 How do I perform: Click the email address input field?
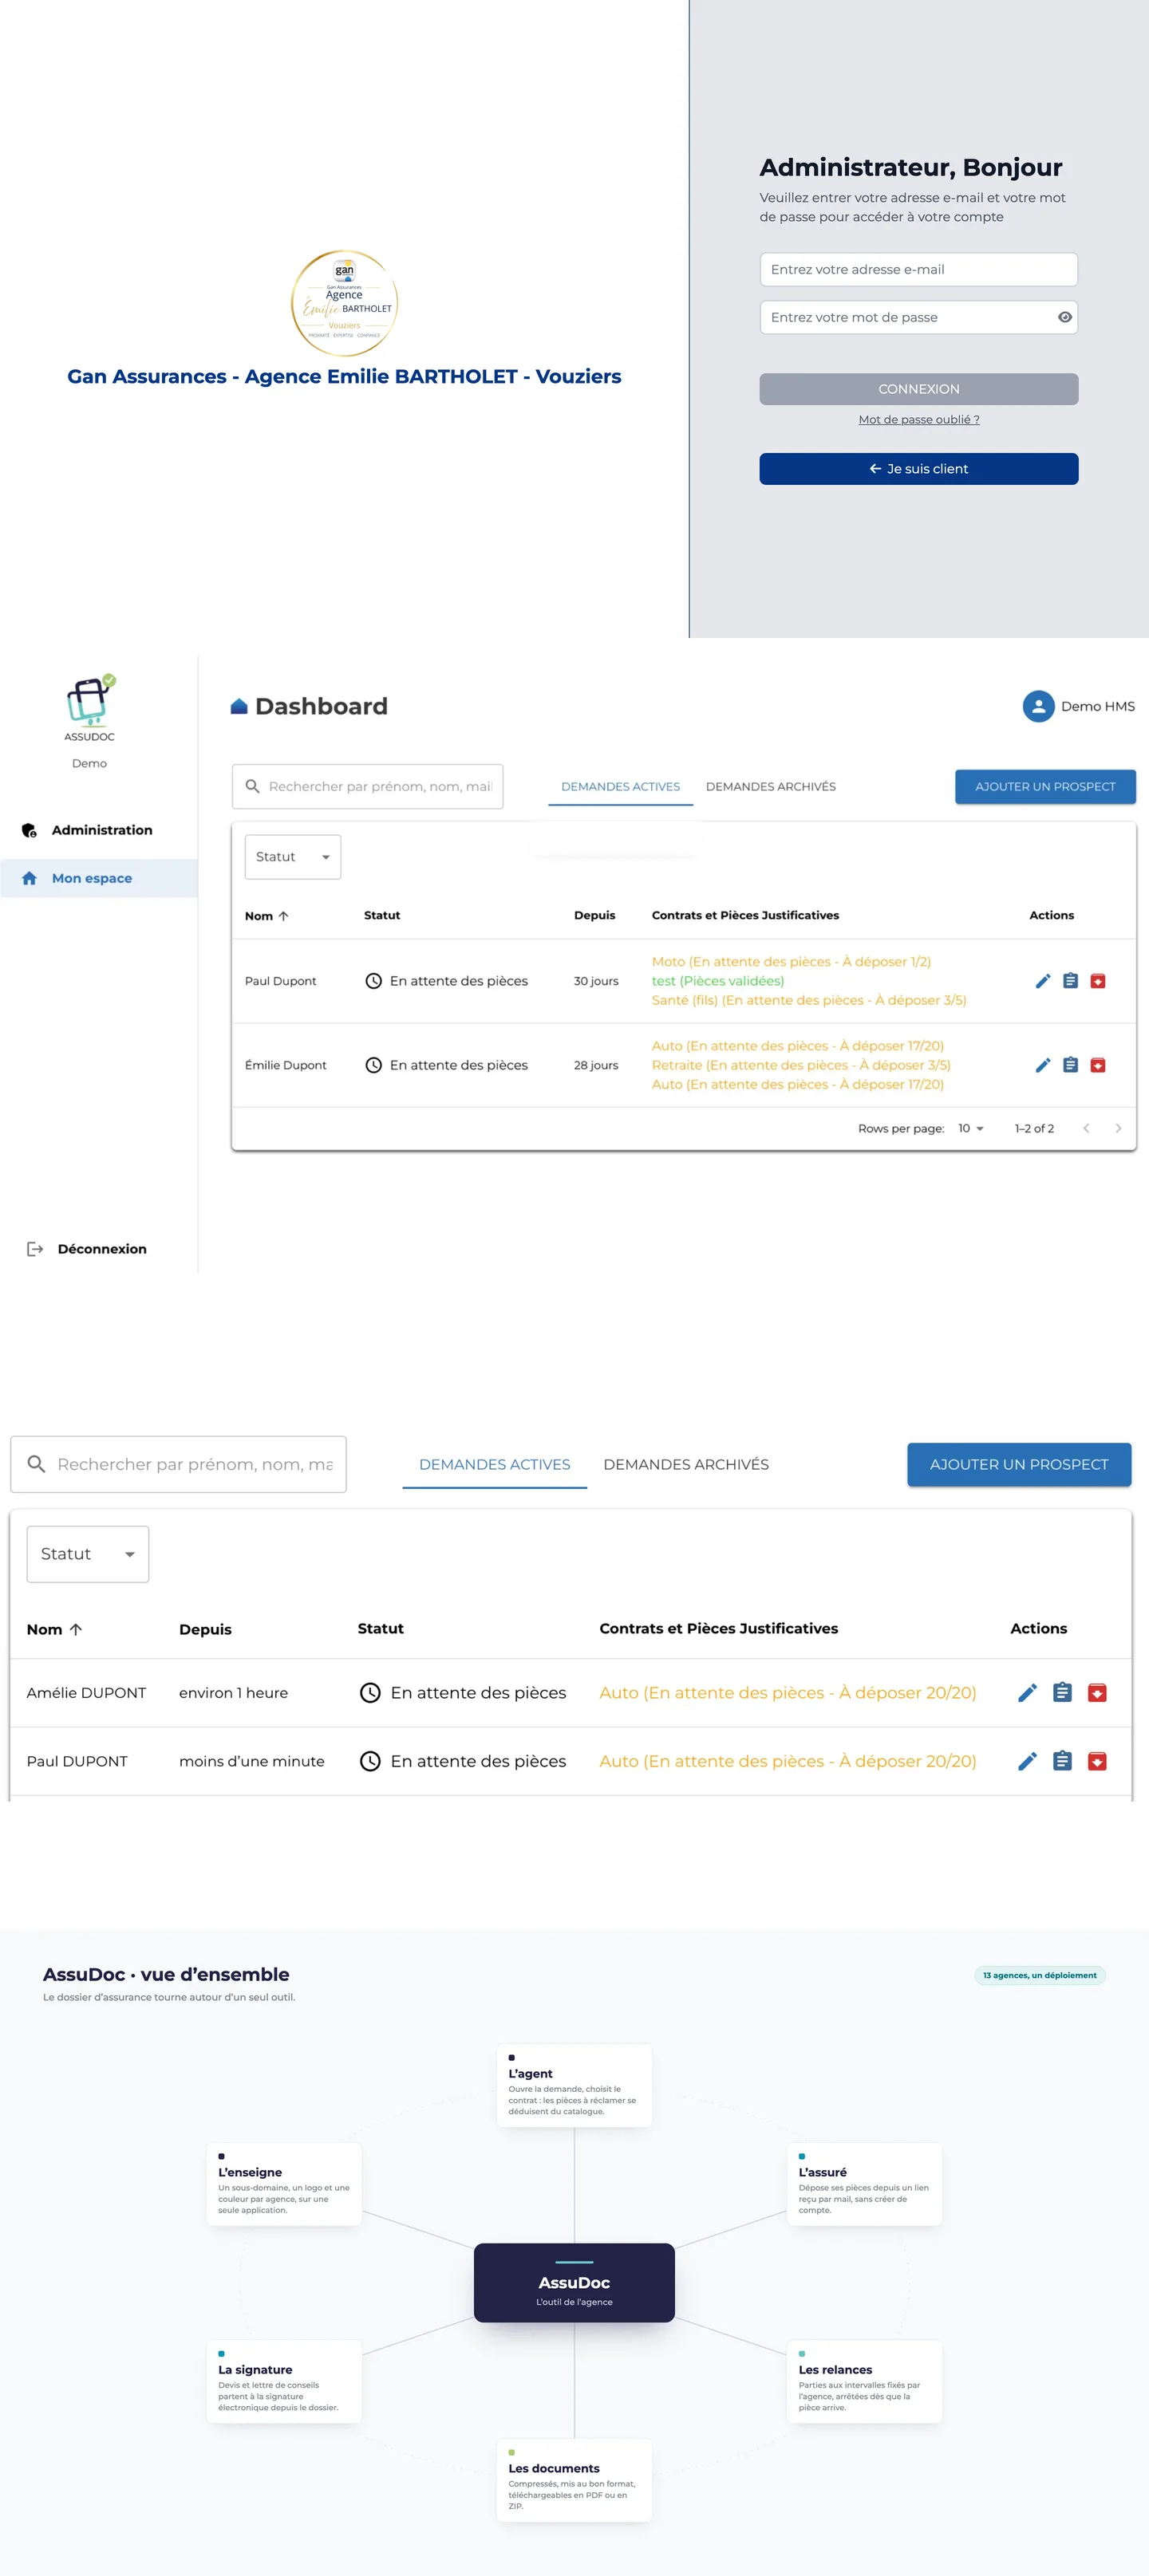click(x=918, y=269)
